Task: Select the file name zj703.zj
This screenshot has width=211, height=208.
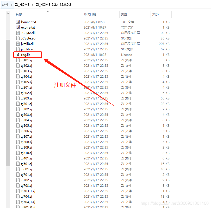Action: [x=27, y=186]
